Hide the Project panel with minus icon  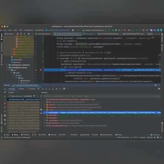pos(32,34)
